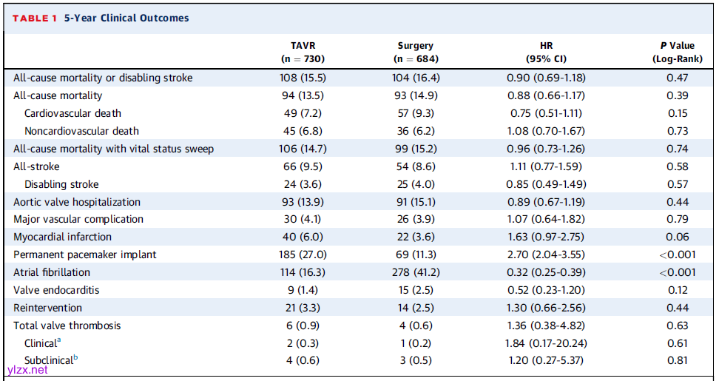The height and width of the screenshot is (381, 719).
Task: Click the TAVR column header
Action: 303,52
